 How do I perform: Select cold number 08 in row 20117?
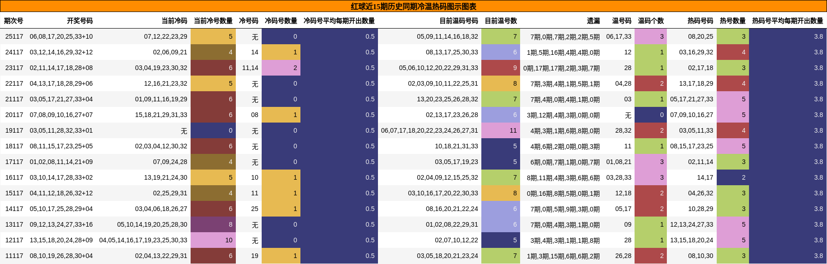point(255,115)
